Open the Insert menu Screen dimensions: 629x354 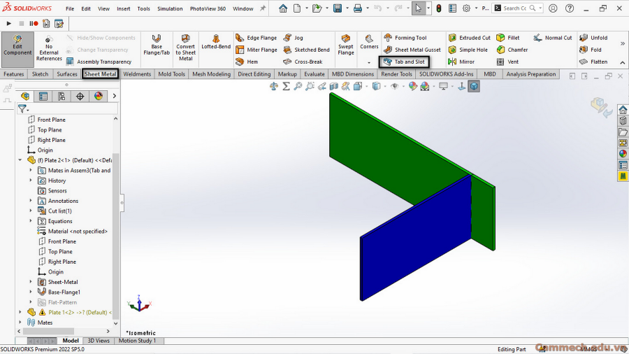coord(124,8)
